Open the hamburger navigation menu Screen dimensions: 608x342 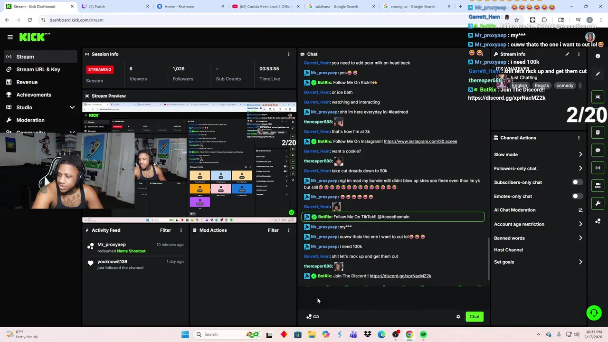point(10,37)
